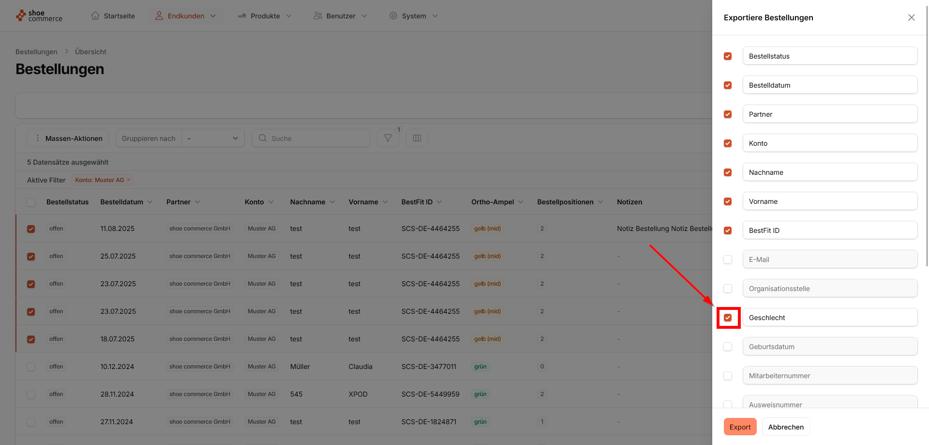Click the Abbrechen button
929x445 pixels.
(x=786, y=427)
